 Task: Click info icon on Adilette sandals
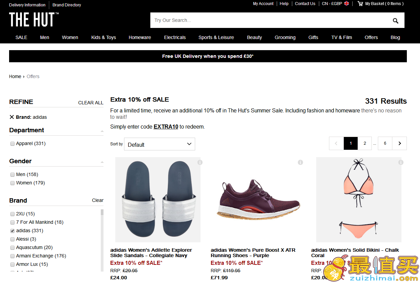[200, 162]
